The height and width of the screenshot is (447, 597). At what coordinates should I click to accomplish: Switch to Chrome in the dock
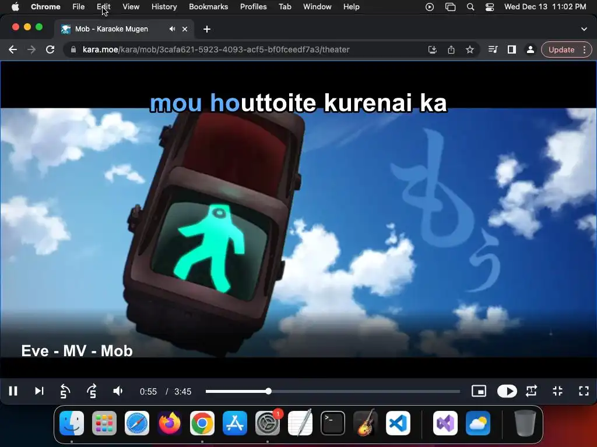point(202,423)
